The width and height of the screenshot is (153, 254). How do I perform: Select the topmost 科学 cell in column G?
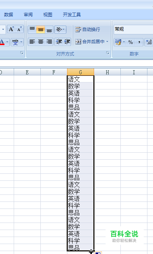tap(80, 100)
